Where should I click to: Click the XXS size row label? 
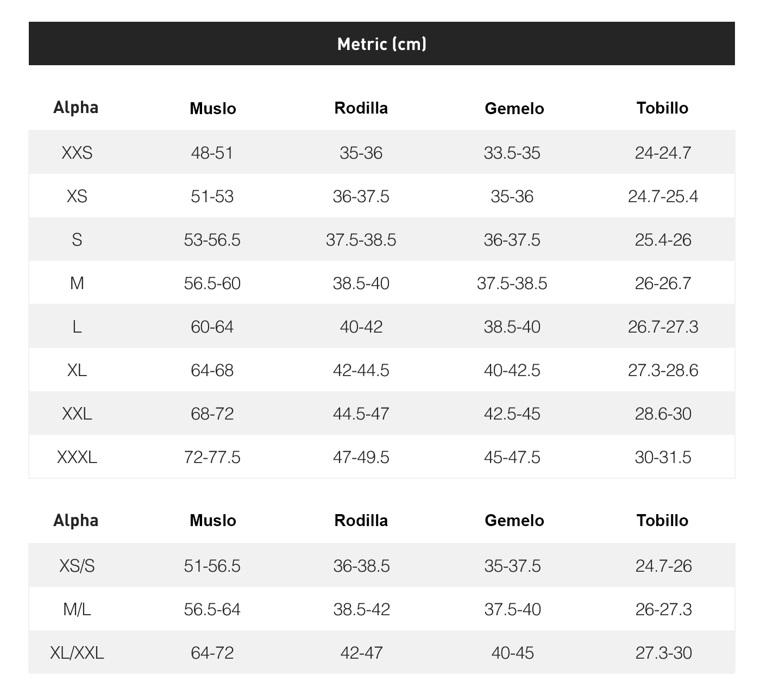(x=77, y=153)
